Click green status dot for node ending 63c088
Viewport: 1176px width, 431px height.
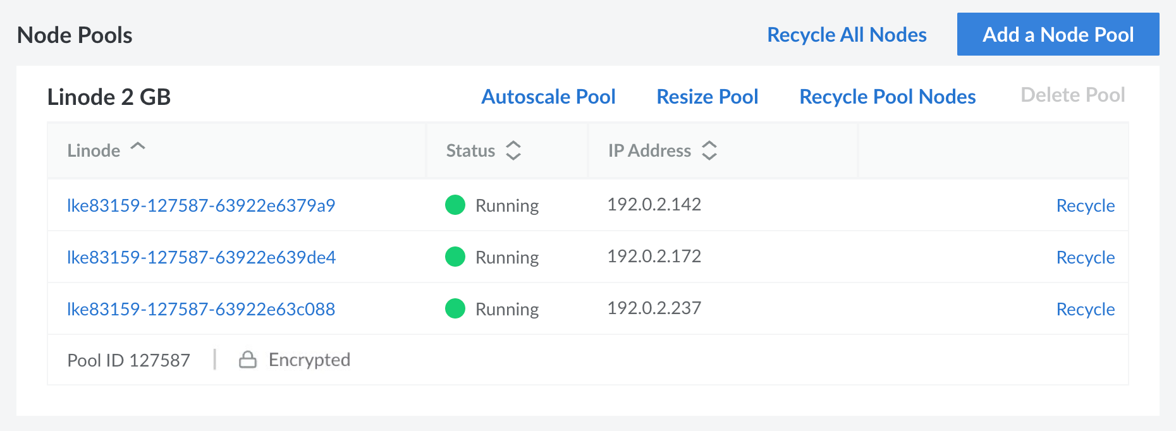[455, 308]
